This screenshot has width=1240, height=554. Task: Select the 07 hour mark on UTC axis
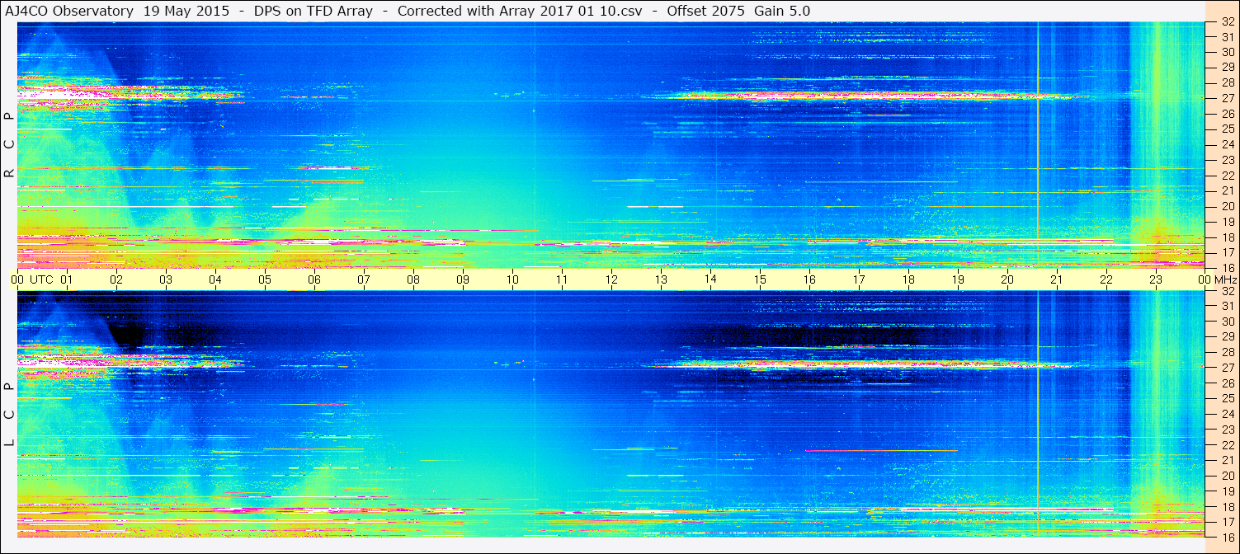coord(364,279)
